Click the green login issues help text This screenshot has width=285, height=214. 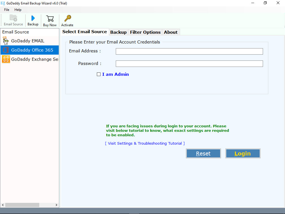167,130
